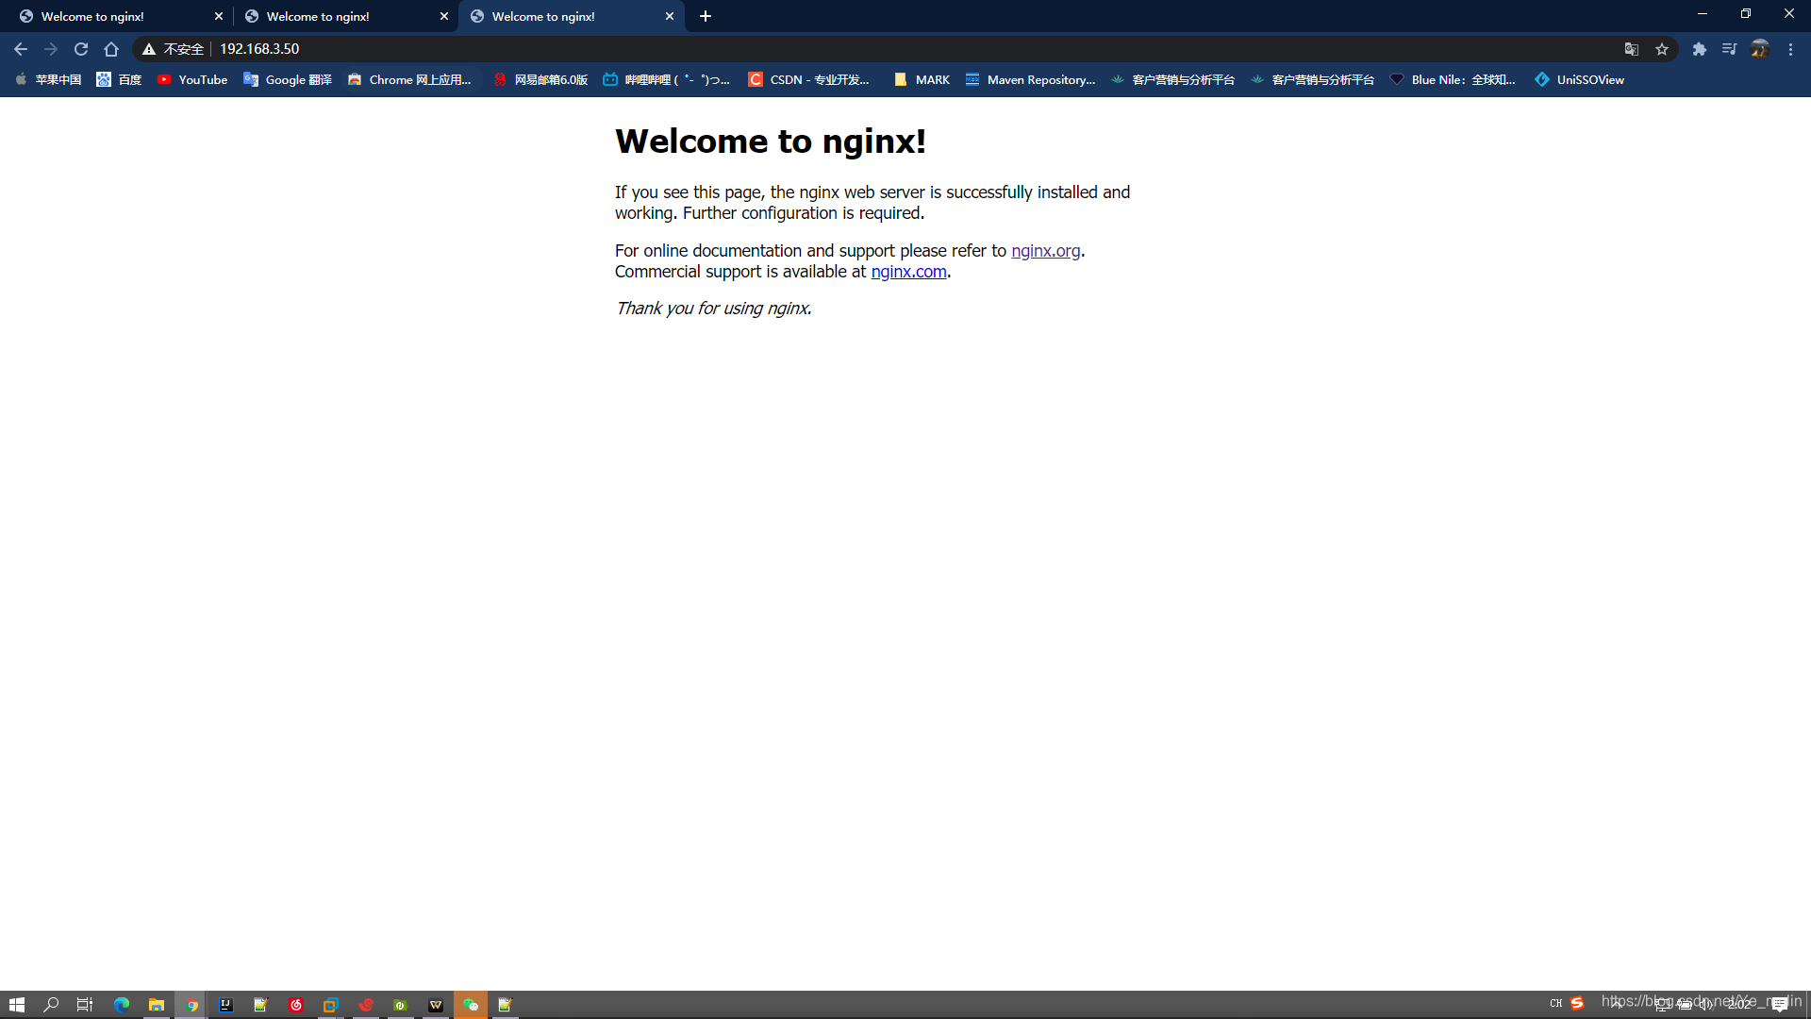Open File Explorer from the taskbar

pos(157,1005)
